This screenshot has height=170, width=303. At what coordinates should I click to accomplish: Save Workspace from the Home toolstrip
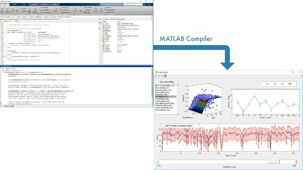[35, 10]
